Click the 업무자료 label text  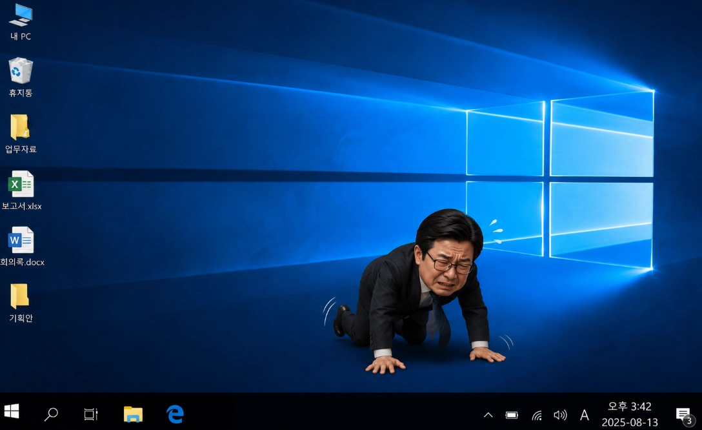coord(21,148)
